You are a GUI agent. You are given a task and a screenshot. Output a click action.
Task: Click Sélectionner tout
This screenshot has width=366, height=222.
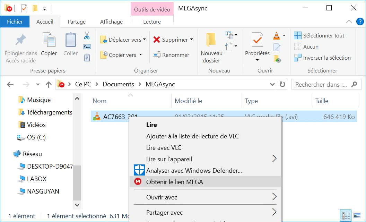point(319,35)
